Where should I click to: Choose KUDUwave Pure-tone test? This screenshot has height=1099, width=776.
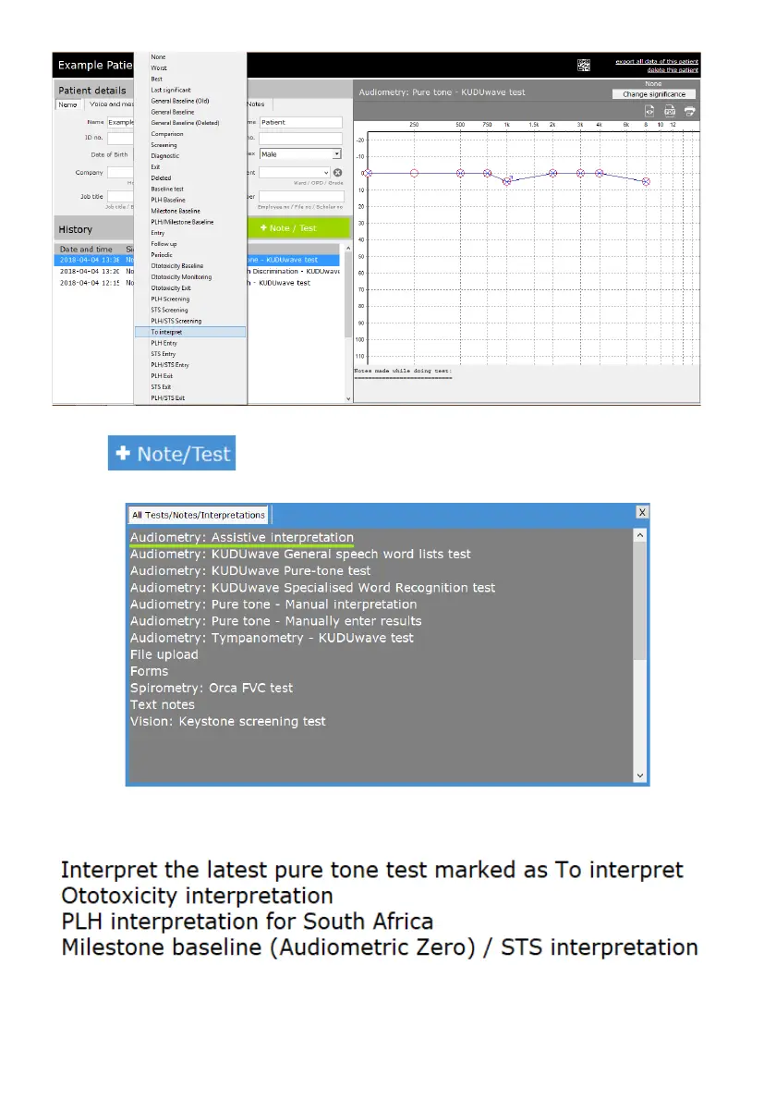click(250, 571)
